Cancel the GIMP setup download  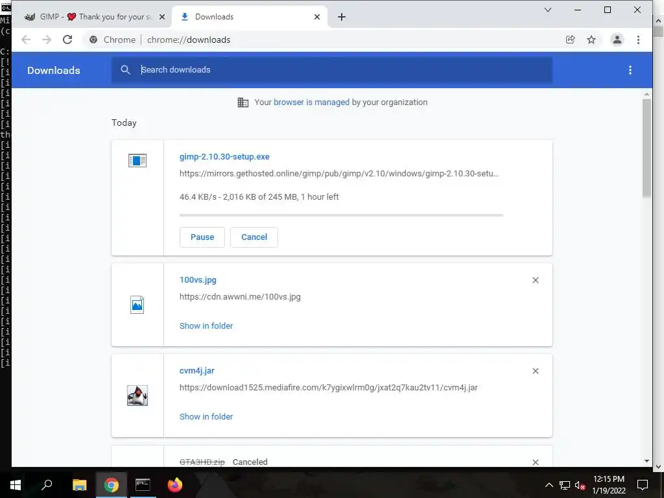click(x=254, y=237)
